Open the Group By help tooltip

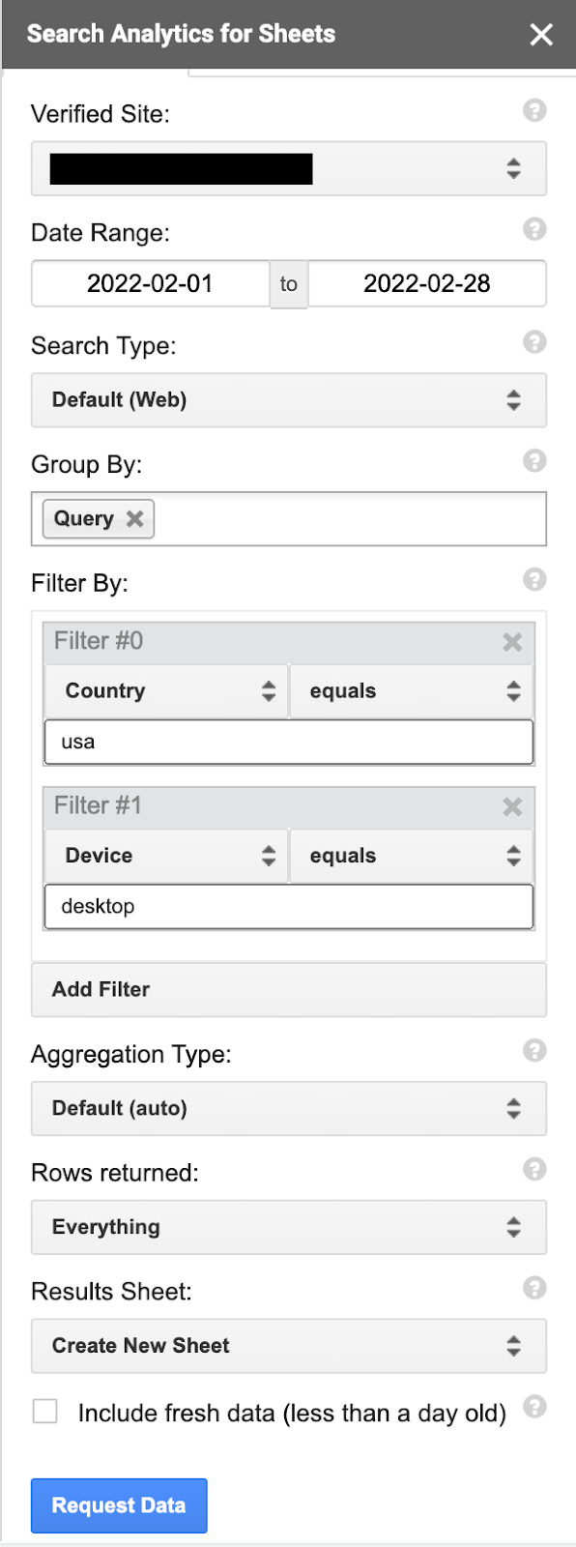coord(533,461)
